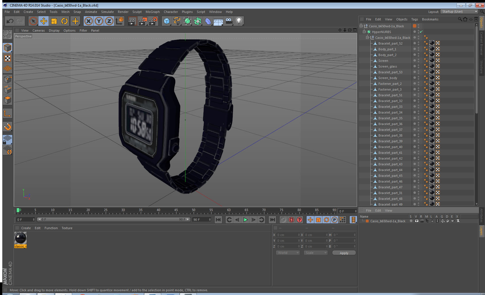
Task: Open the viewport Cameras menu
Action: point(39,30)
